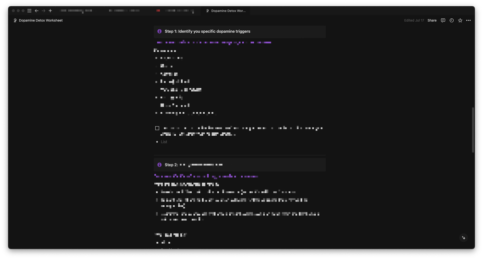Go forward using the right arrow
The image size is (483, 259).
click(x=43, y=11)
